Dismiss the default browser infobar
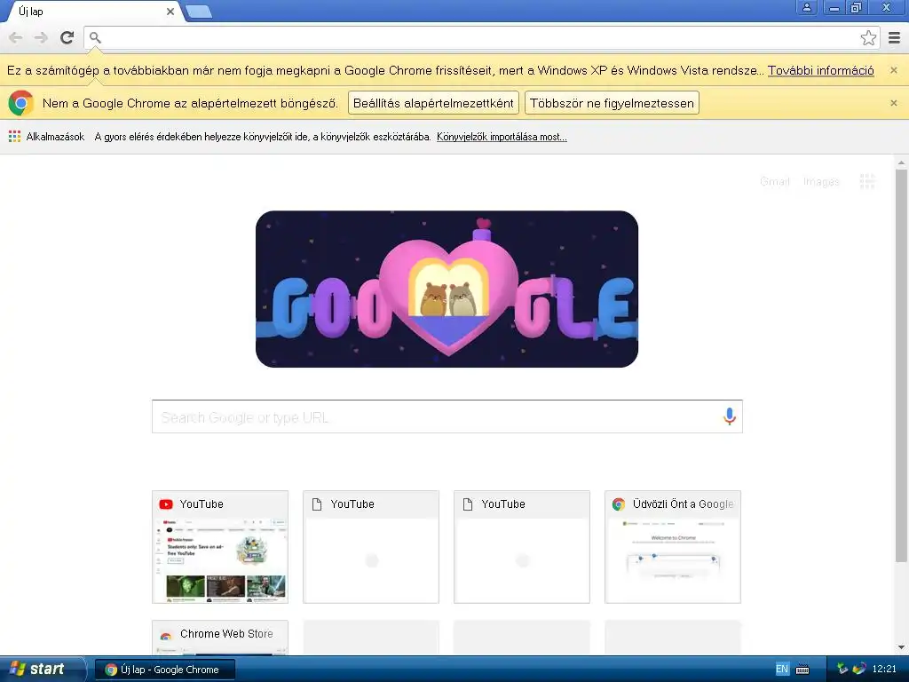 pos(894,103)
